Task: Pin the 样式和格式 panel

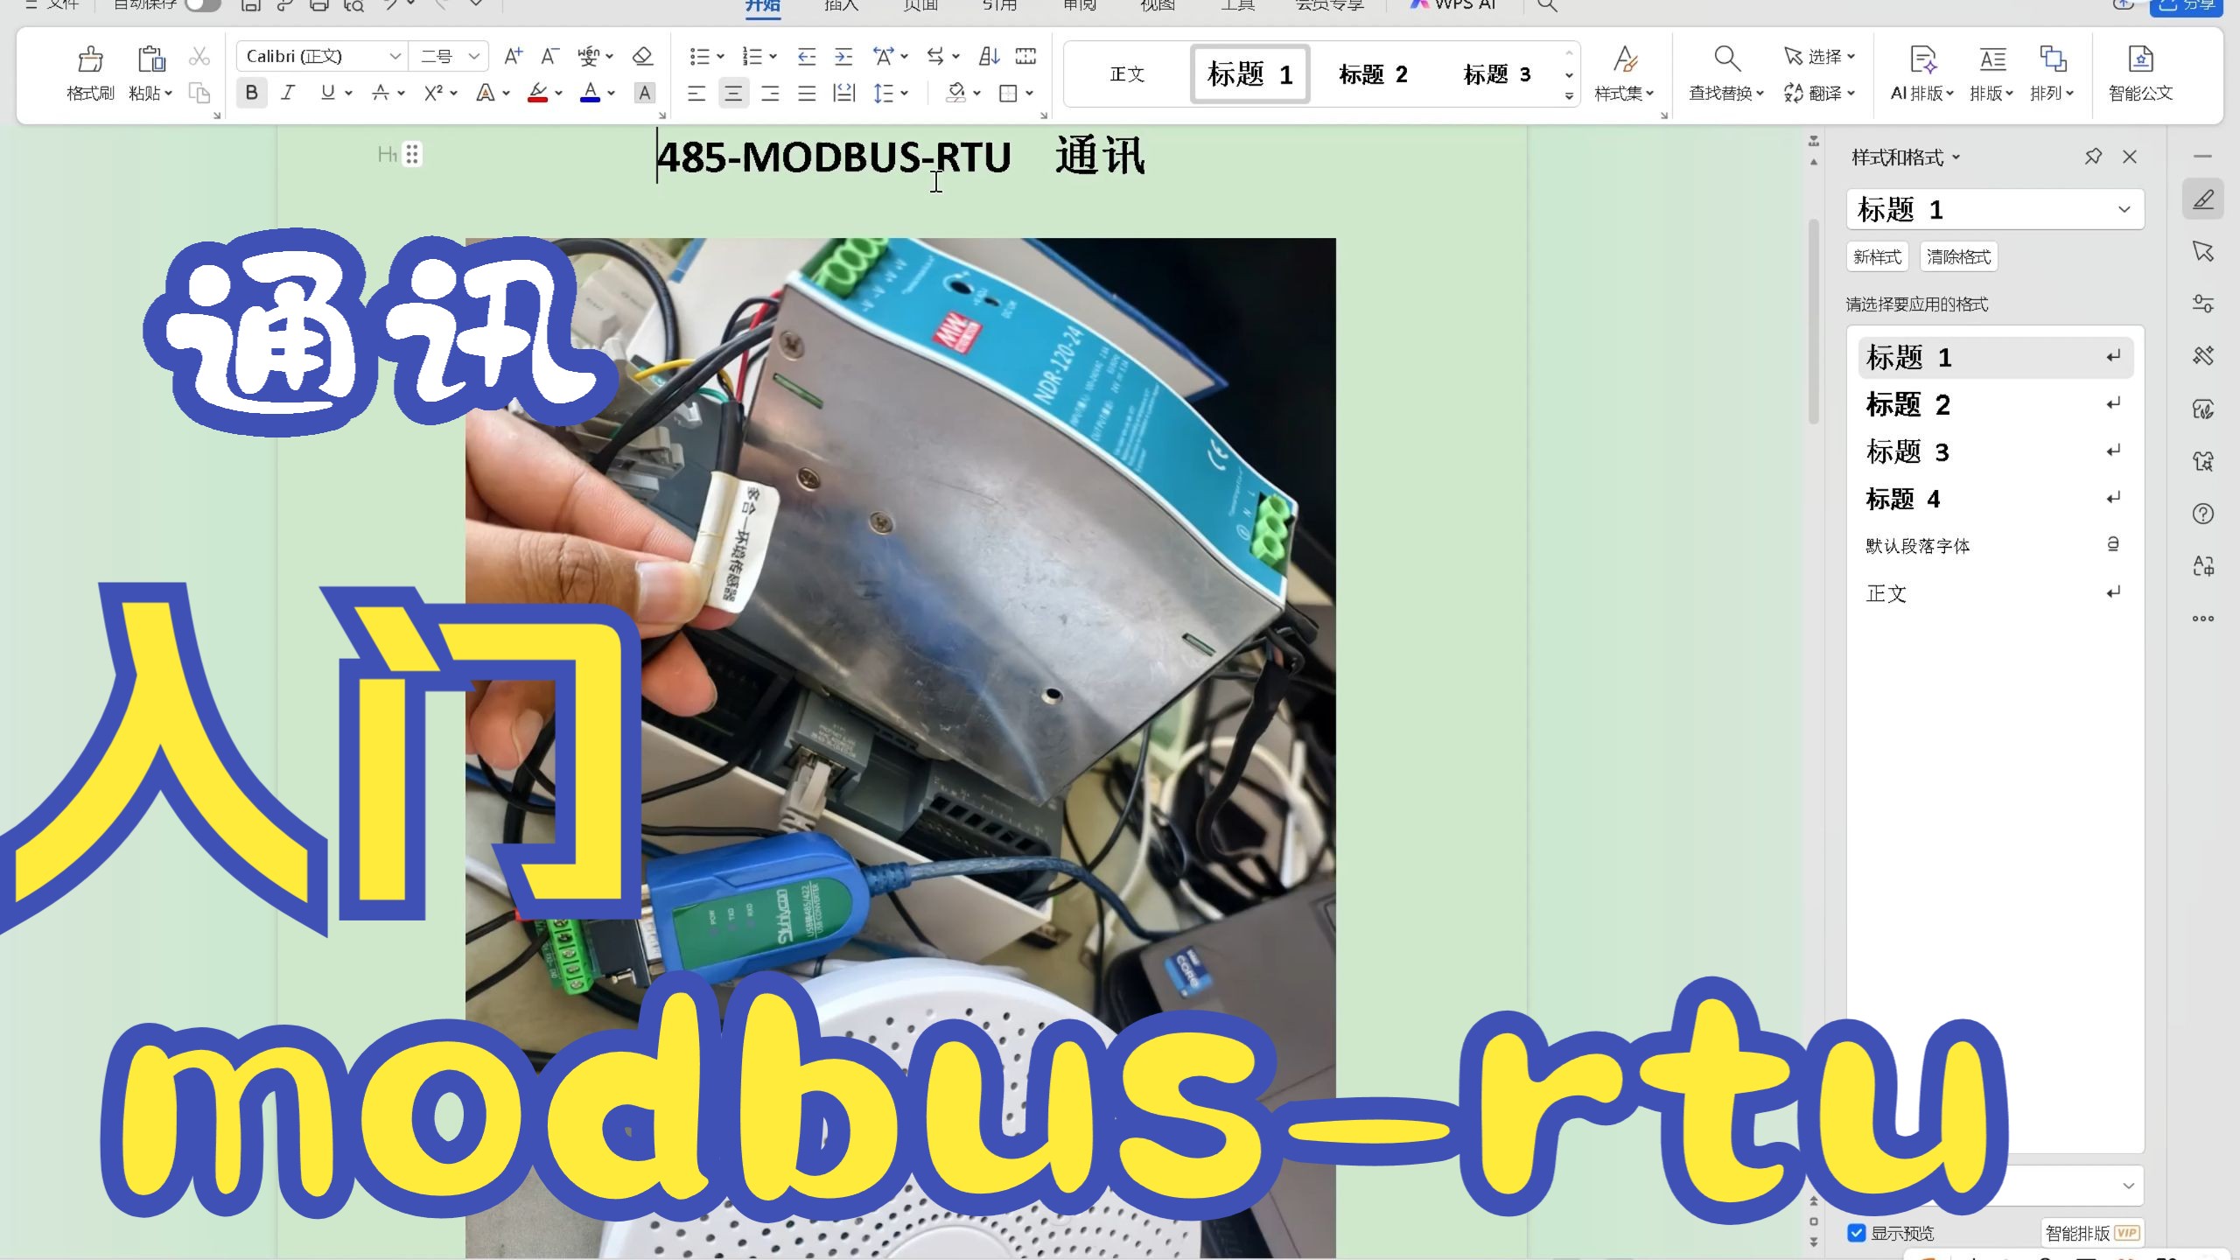Action: [x=2093, y=157]
